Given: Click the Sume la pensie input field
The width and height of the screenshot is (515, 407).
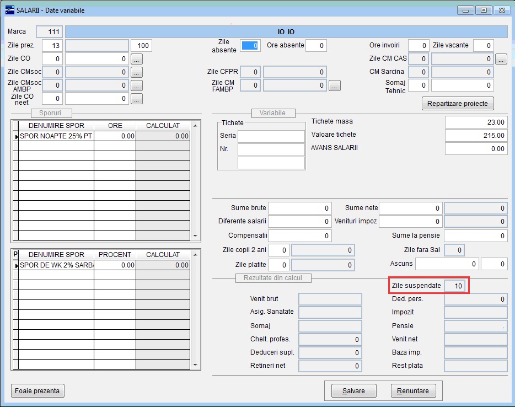Looking at the screenshot, I should (476, 236).
